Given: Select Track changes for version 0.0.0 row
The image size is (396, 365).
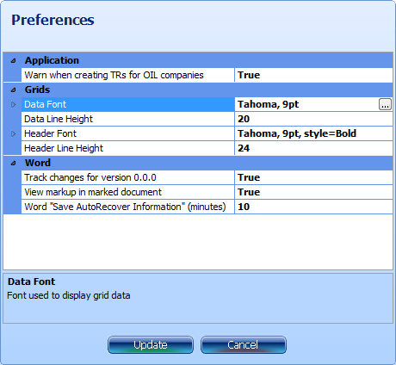Looking at the screenshot, I should [x=207, y=177].
